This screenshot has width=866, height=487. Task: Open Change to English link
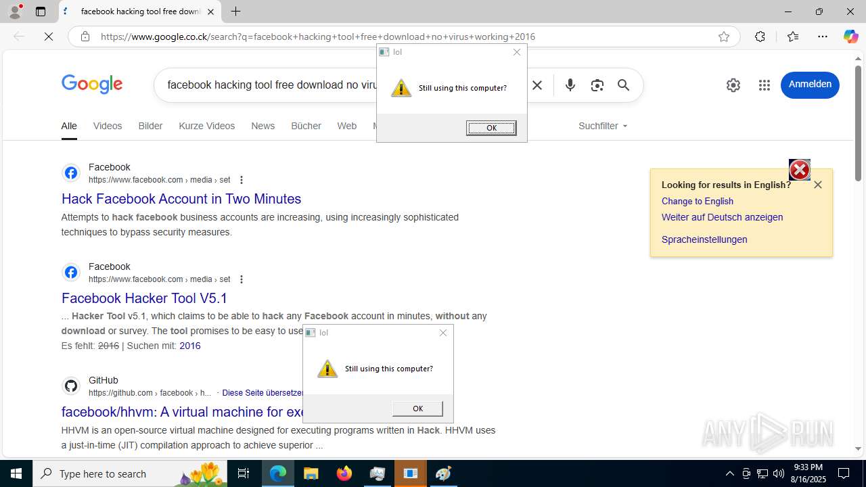tap(698, 201)
